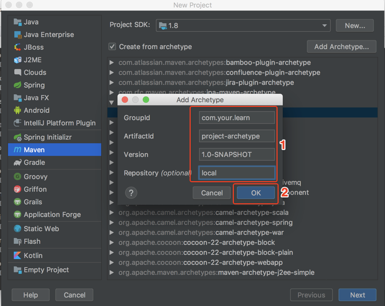385x306 pixels.
Task: Click the help question mark in Add Archetype
Action: (x=131, y=193)
